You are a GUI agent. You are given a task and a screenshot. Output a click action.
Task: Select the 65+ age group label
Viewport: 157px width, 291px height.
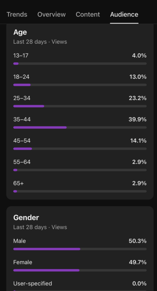point(18,183)
